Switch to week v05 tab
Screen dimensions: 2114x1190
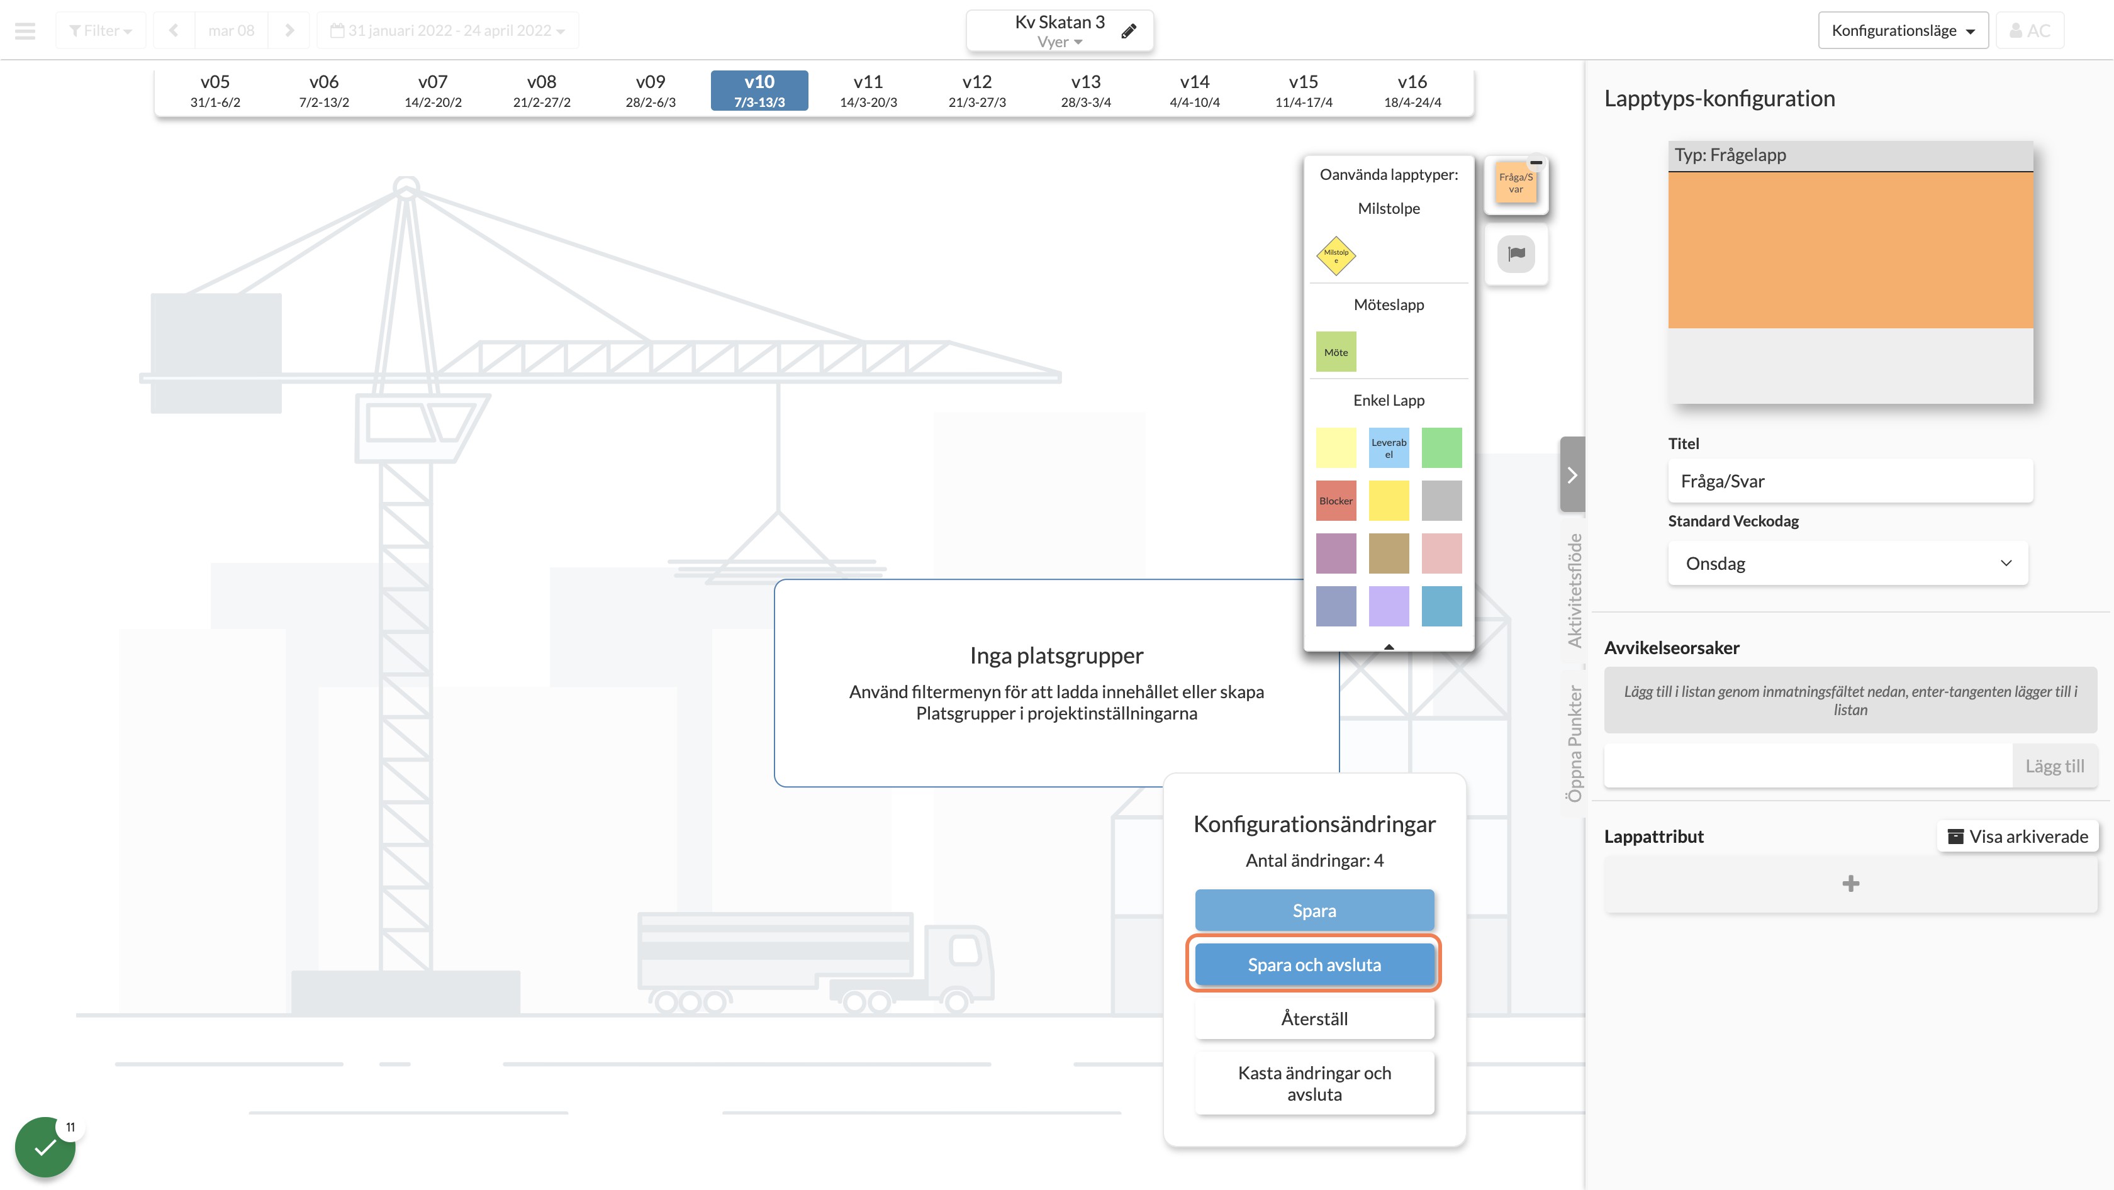(215, 90)
